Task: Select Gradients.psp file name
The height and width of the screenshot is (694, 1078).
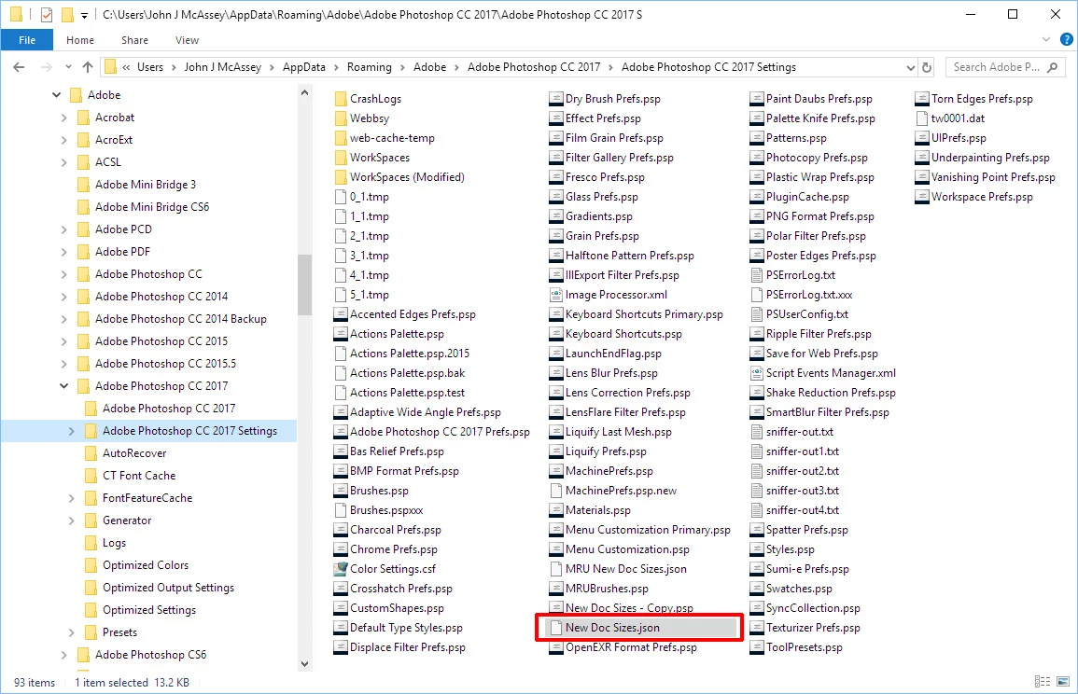Action: [599, 216]
